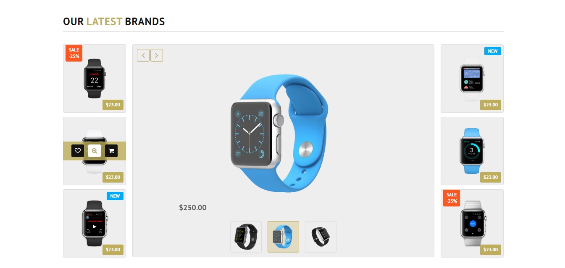Viewport: 565px width, 268px height.
Task: Click the large blue watch main image
Action: (279, 133)
